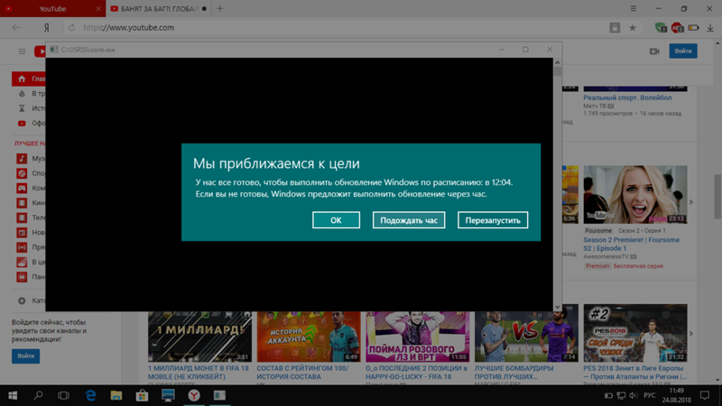
Task: Click the YouTube page vertical scrollbar
Action: (717, 197)
